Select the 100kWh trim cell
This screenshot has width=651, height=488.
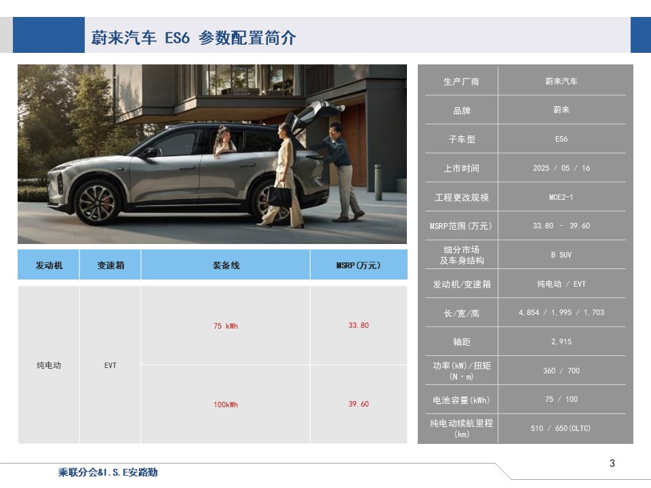pyautogui.click(x=226, y=404)
